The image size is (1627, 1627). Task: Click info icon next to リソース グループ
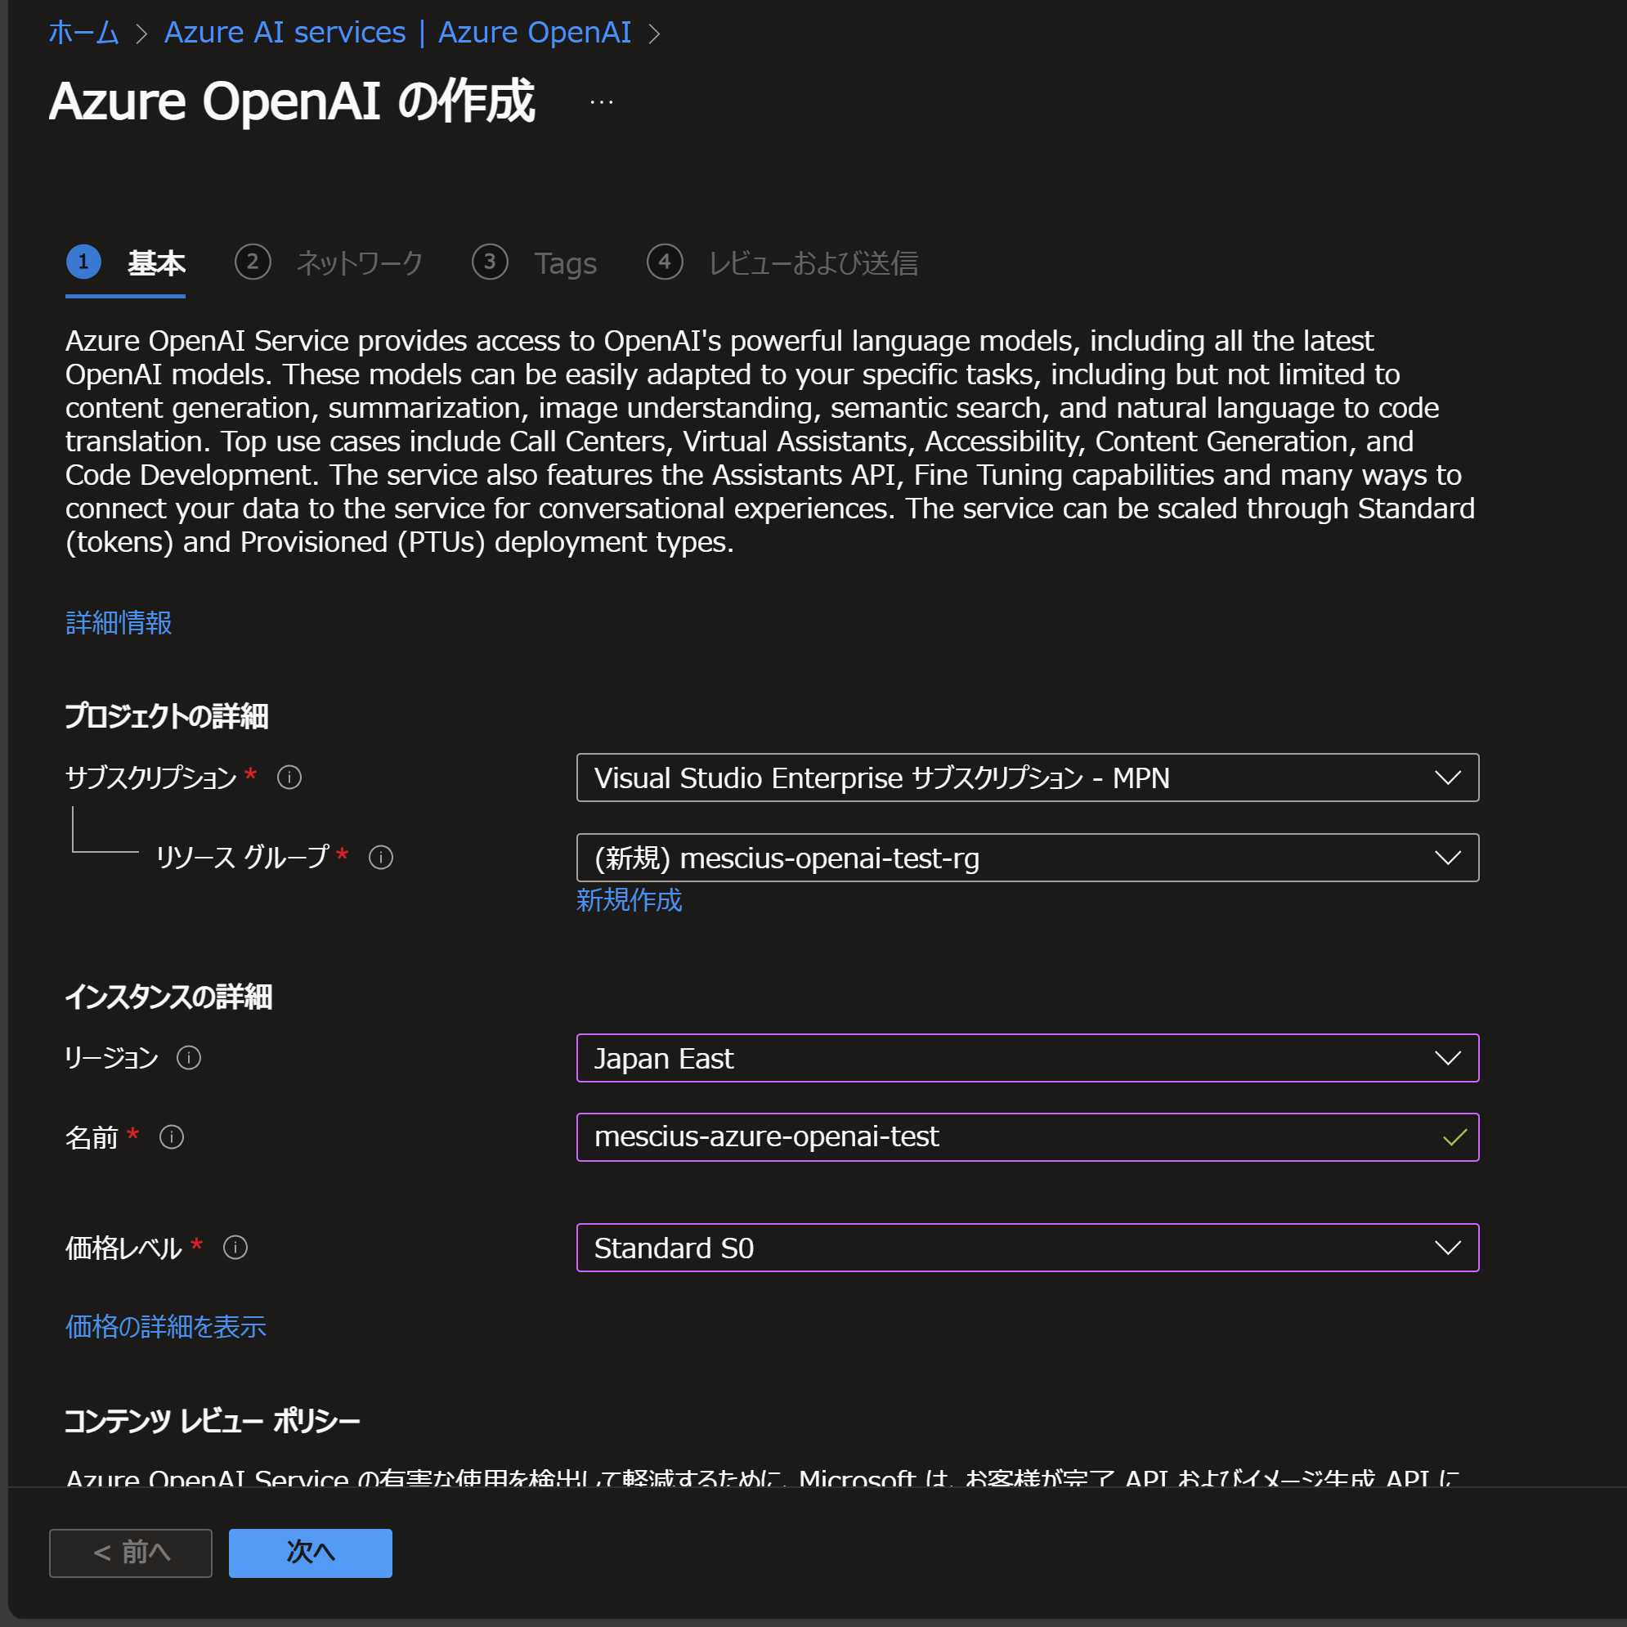381,858
